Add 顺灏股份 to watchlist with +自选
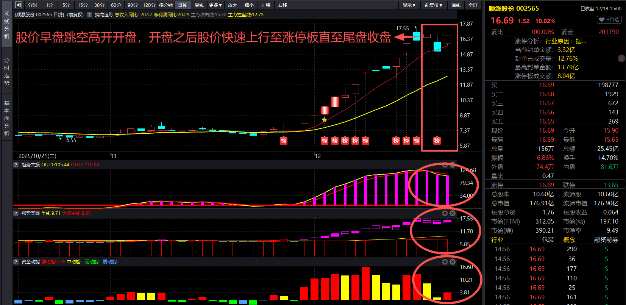This screenshot has height=305, width=626. (x=609, y=20)
